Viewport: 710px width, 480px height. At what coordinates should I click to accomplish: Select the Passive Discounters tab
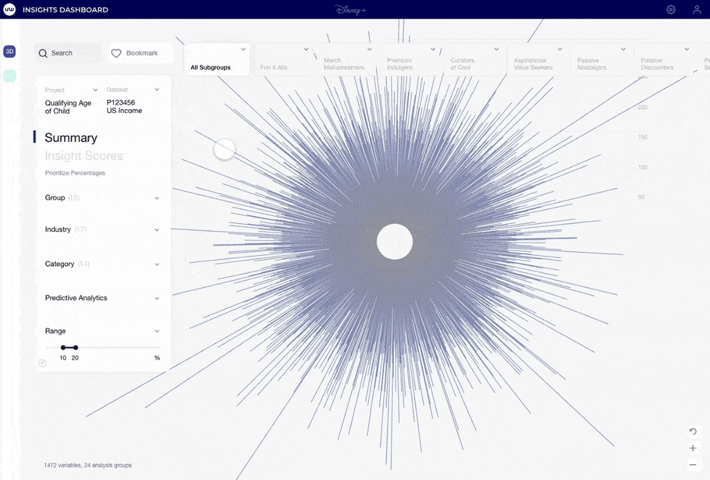tap(663, 59)
